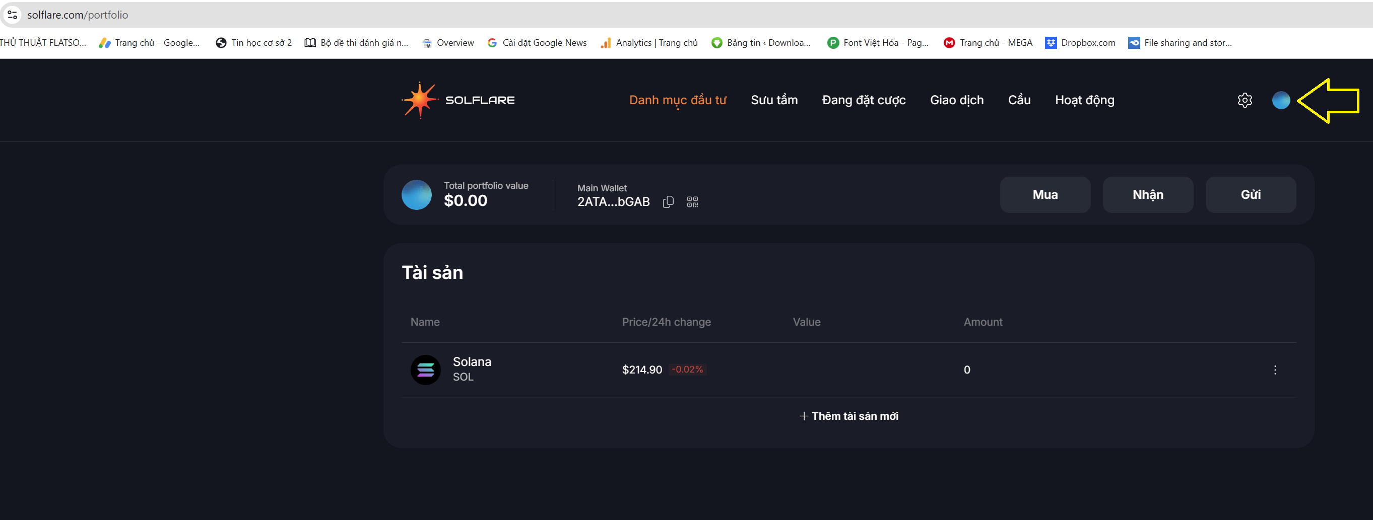Open Đang đặt cược tab
This screenshot has width=1373, height=520.
pos(864,100)
